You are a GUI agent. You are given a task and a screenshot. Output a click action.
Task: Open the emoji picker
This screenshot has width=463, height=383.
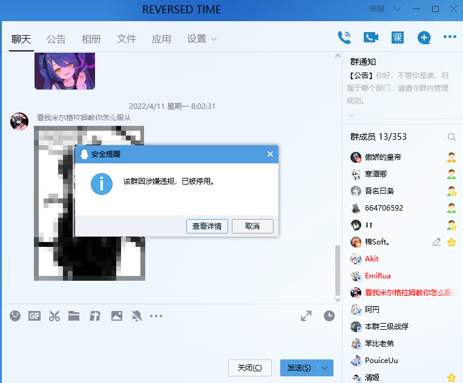pos(15,316)
